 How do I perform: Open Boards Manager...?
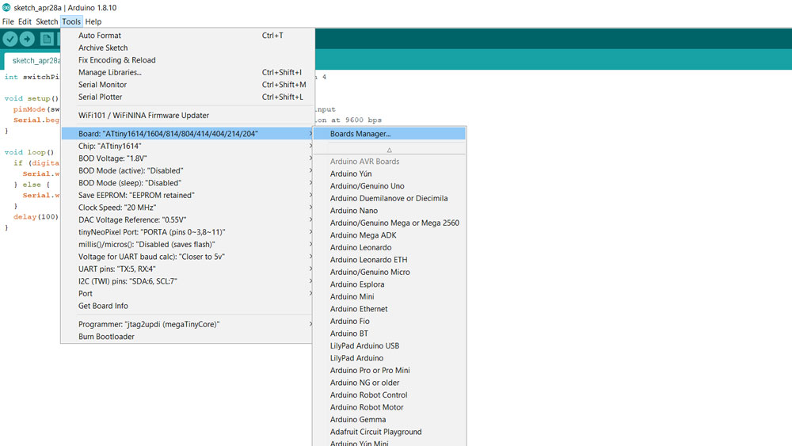point(390,134)
